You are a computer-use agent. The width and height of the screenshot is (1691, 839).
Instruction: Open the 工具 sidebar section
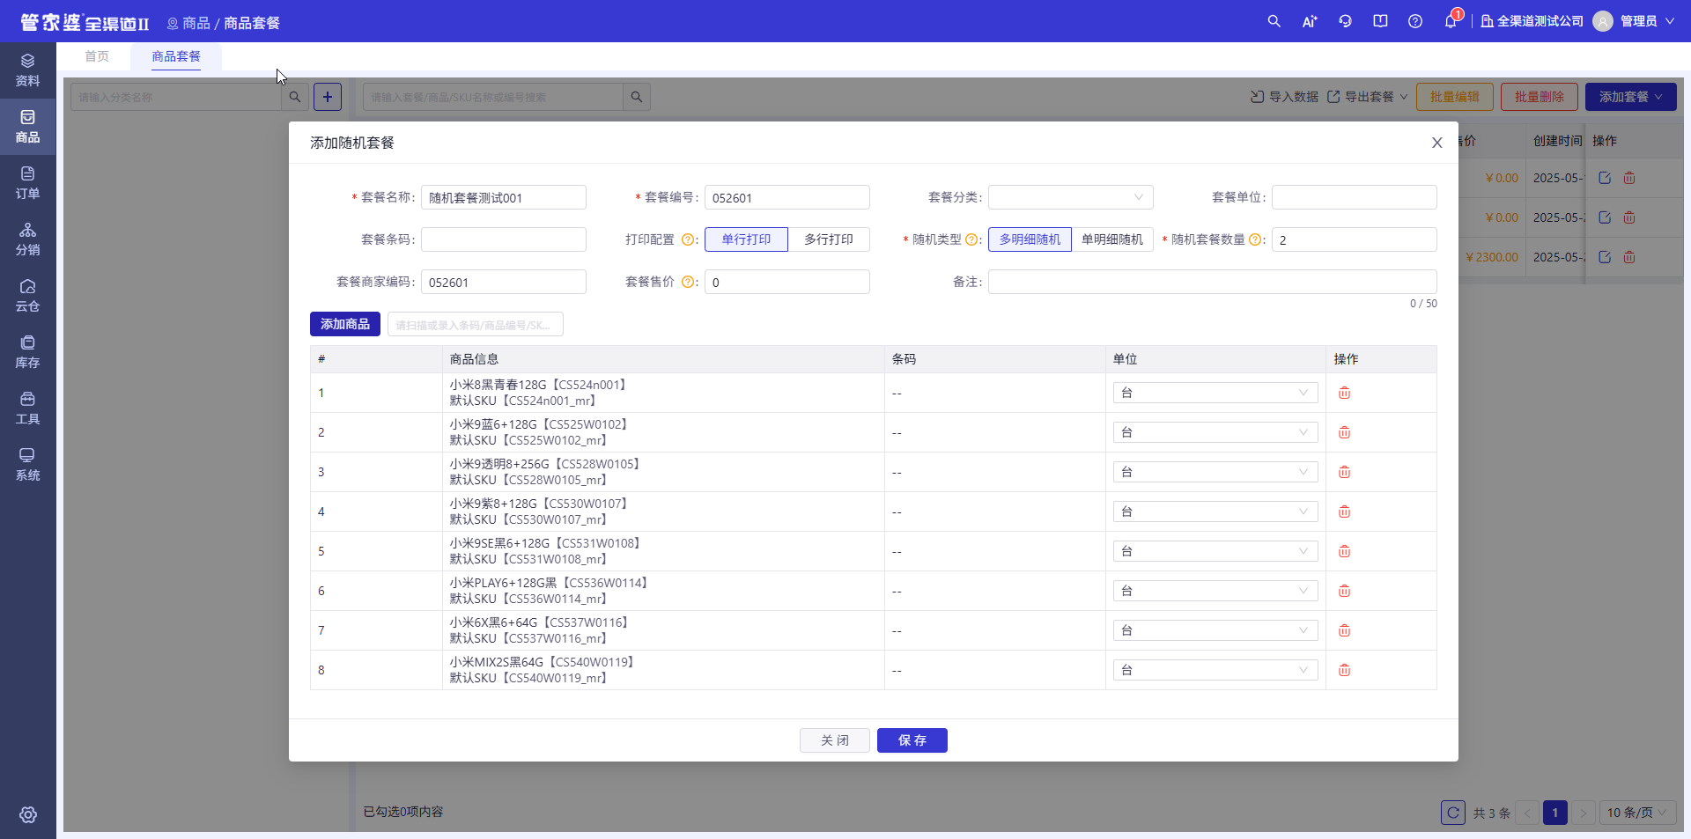point(27,408)
